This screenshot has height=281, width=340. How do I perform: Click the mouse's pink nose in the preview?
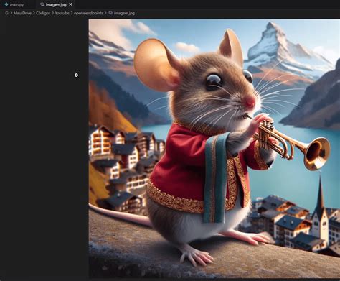coord(250,102)
